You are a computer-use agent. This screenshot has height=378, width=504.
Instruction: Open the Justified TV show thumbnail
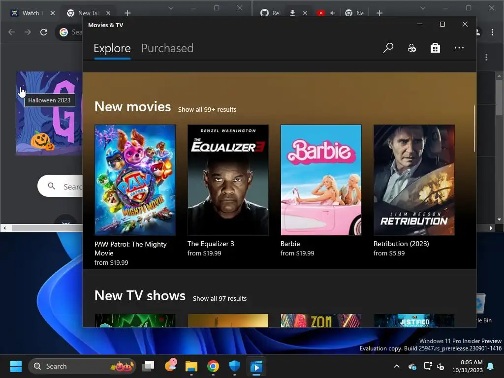click(414, 321)
